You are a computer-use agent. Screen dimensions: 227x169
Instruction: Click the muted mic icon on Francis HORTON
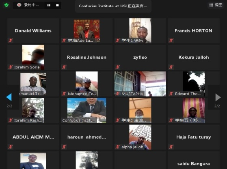click(x=171, y=40)
